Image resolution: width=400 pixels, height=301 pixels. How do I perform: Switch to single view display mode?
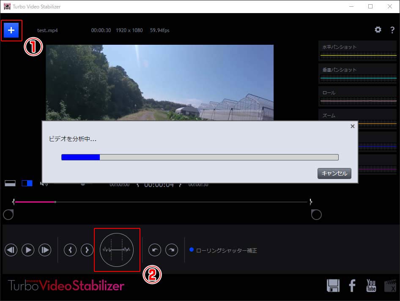point(10,183)
